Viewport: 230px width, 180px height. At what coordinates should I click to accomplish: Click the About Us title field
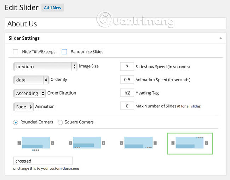[x=115, y=24]
